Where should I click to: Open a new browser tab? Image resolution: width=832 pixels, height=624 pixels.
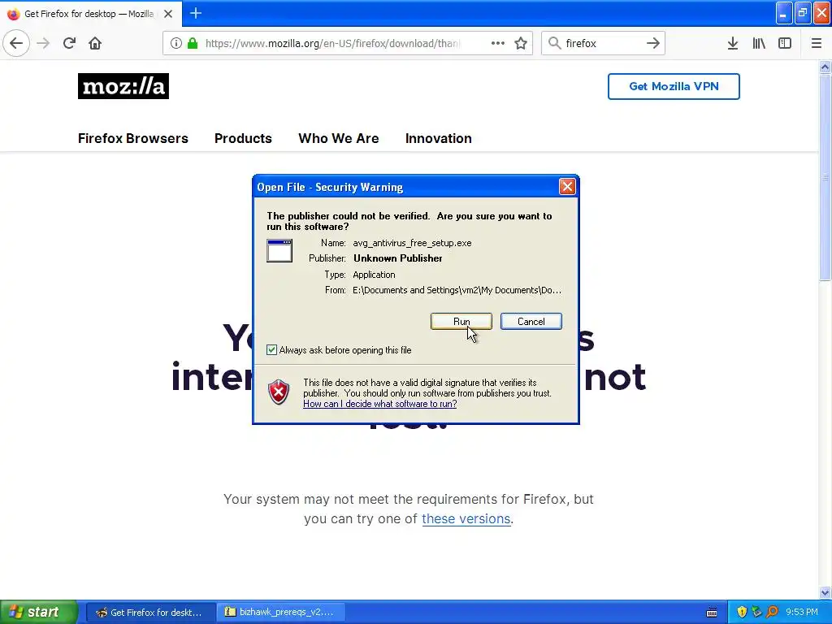pyautogui.click(x=196, y=13)
